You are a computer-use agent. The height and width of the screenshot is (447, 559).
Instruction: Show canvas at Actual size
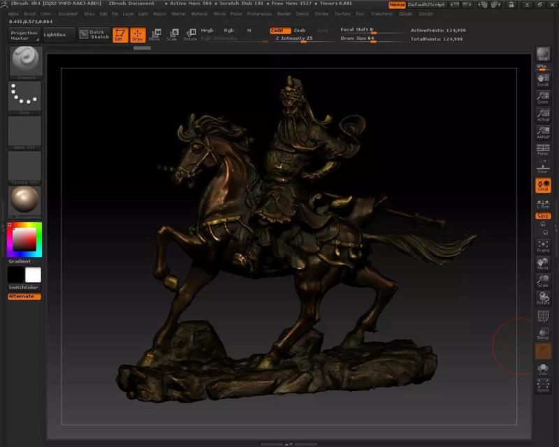(543, 115)
